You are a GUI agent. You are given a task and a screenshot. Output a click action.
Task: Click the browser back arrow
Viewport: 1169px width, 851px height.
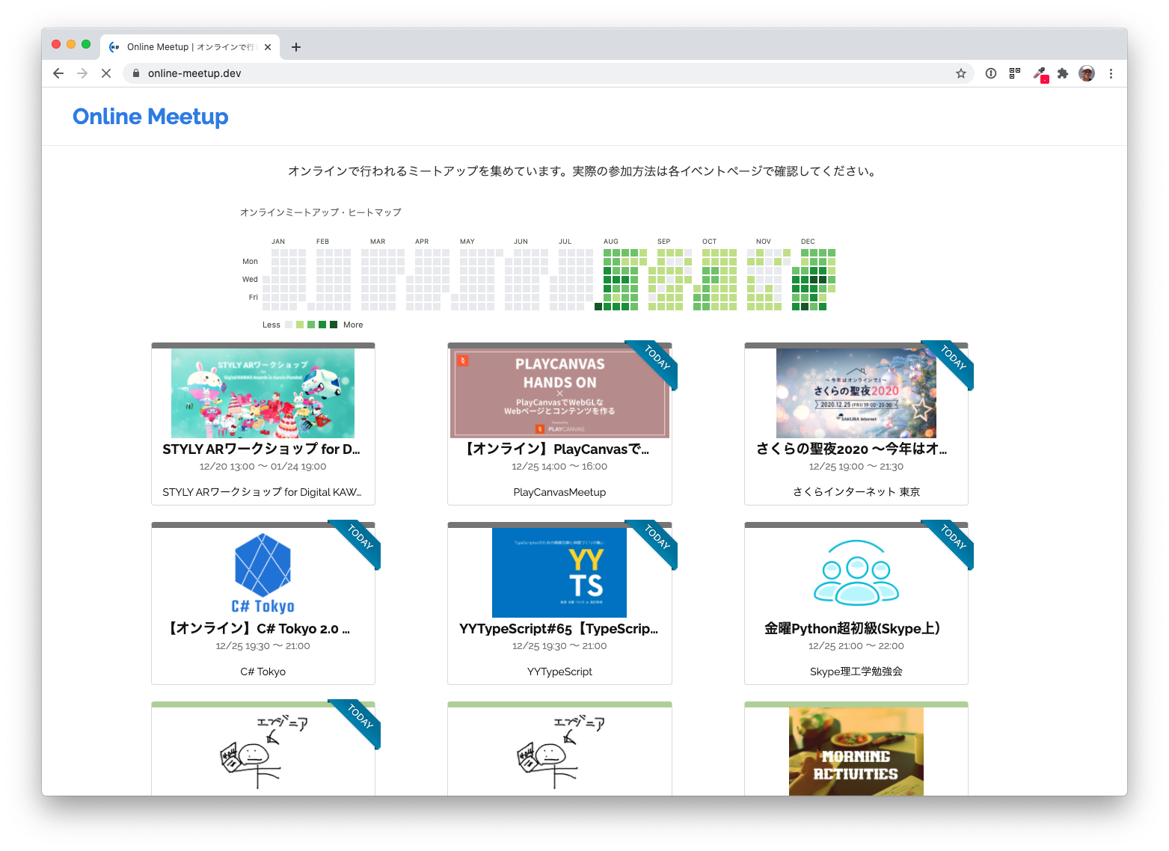tap(58, 73)
